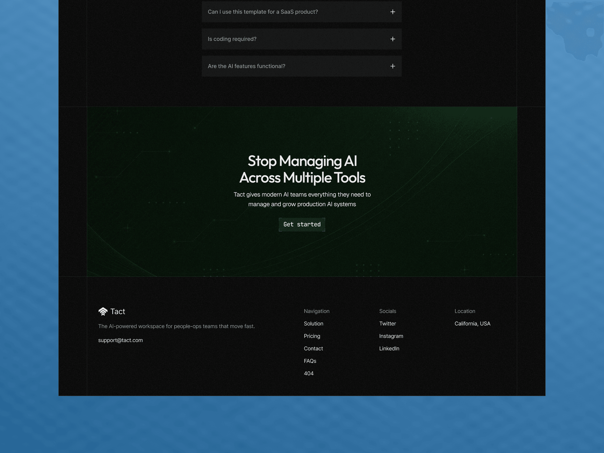Open the Contact footer link

point(313,348)
